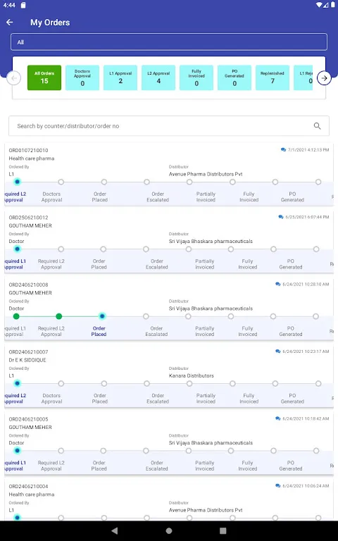Open chat icon on order ORD0107210010

(x=283, y=150)
